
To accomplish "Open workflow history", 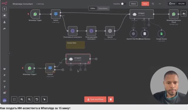I will coord(153,4).
